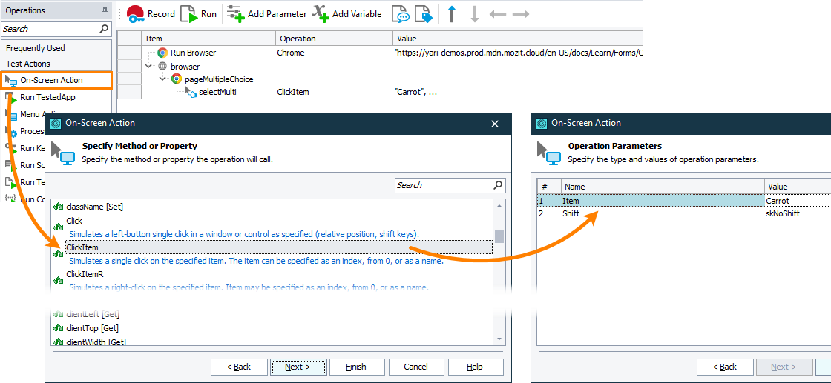Viewport: 831px width, 383px height.
Task: Open the Test Actions category
Action: (28, 64)
